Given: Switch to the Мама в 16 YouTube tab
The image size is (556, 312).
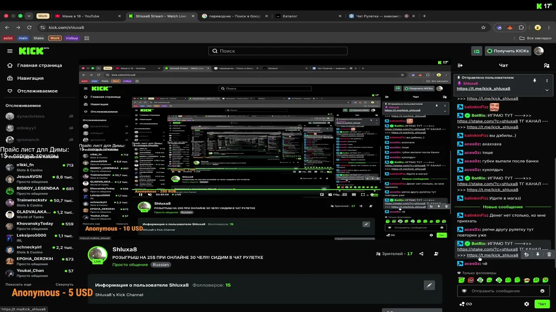Looking at the screenshot, I should point(88,16).
